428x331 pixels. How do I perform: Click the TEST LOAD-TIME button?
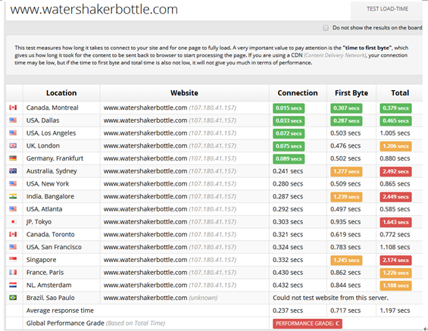point(387,9)
